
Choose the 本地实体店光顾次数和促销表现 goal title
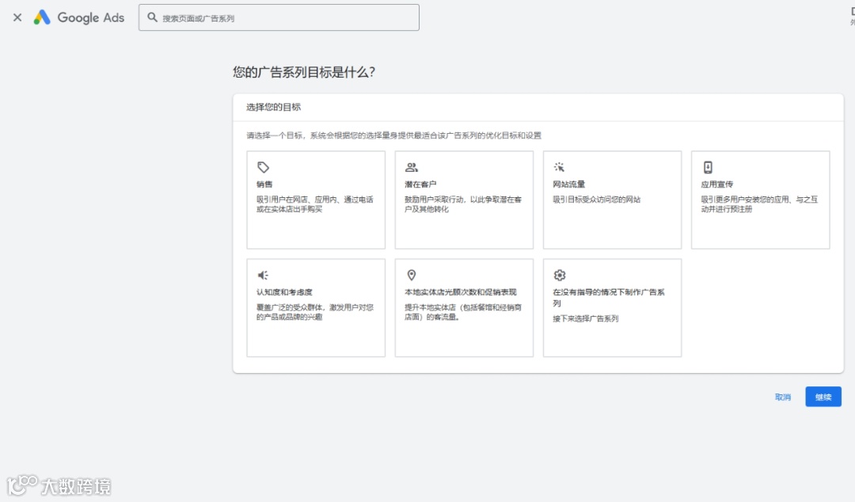click(460, 292)
